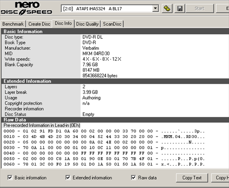Switch to the Create Disc tab
Screen dimensions: 229x188
point(39,24)
